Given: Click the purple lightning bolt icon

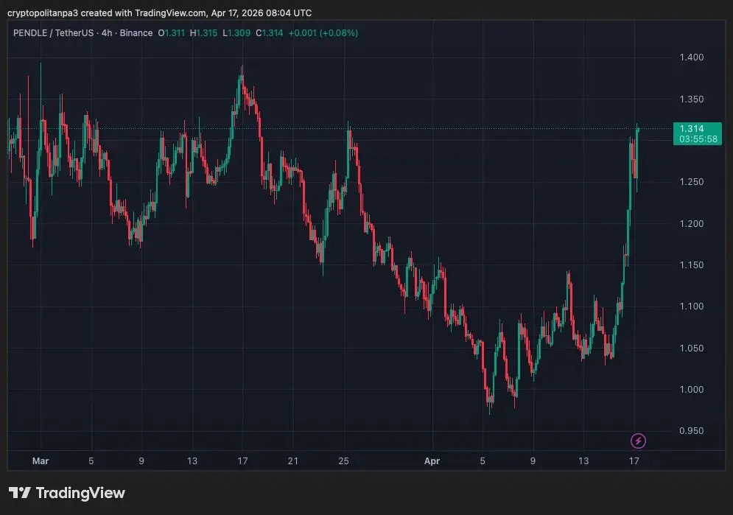Looking at the screenshot, I should click(x=639, y=441).
